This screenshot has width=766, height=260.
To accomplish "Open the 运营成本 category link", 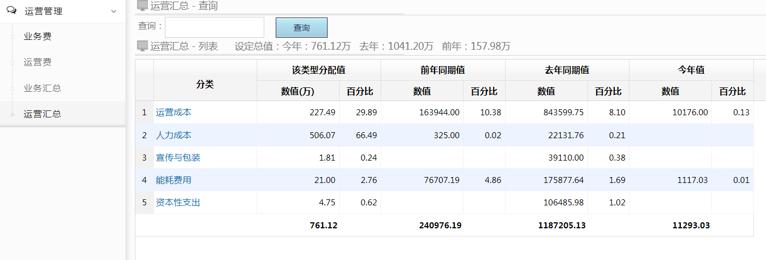I will click(174, 112).
